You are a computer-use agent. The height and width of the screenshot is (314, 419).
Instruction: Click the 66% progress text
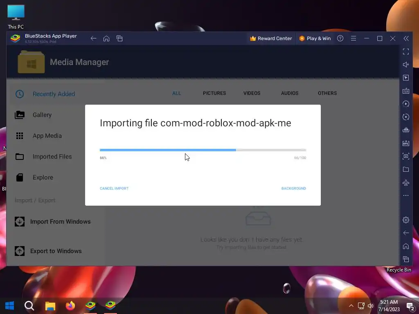pos(103,158)
